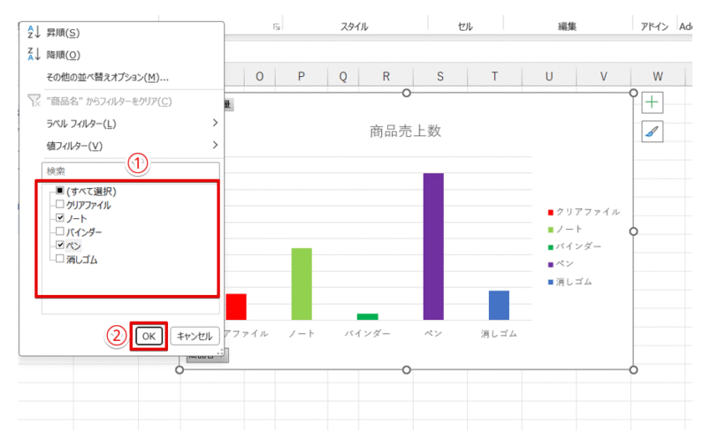Expand the ラベル フィルター arrow
Screen dimensions: 718x432
click(215, 123)
